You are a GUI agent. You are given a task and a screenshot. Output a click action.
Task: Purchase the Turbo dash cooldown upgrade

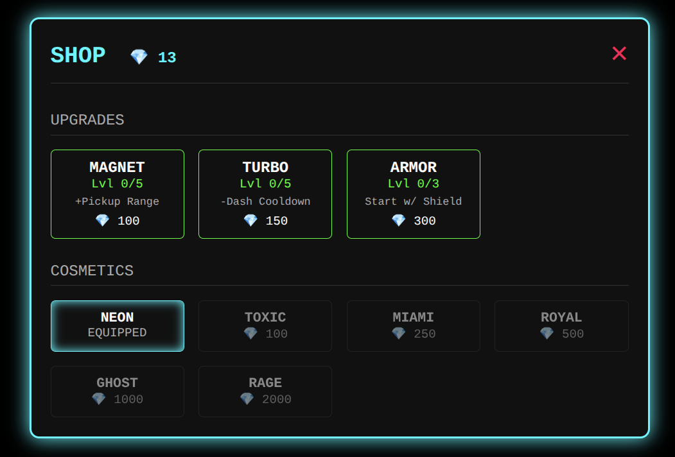(265, 194)
